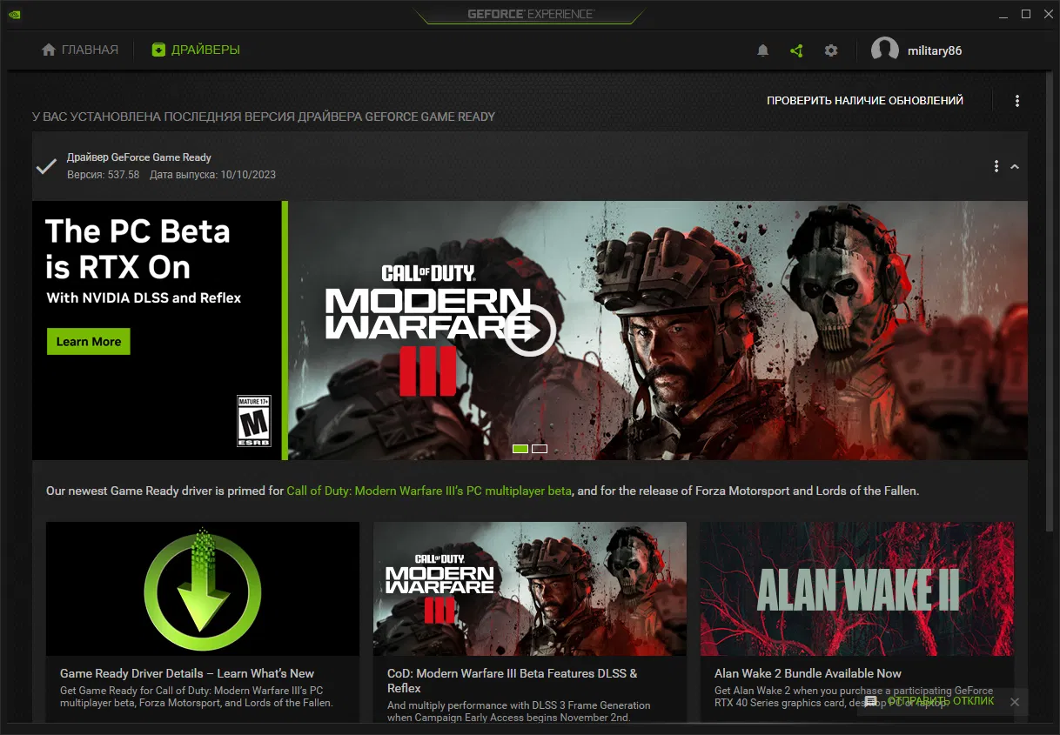The height and width of the screenshot is (735, 1060).
Task: Open the military86 account name
Action: pyautogui.click(x=935, y=50)
